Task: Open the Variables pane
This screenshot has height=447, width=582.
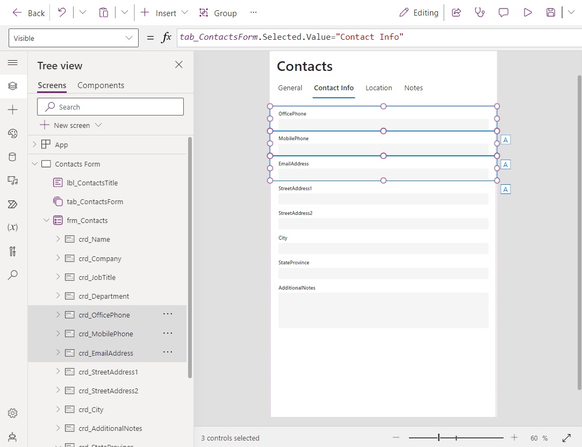Action: [x=13, y=227]
